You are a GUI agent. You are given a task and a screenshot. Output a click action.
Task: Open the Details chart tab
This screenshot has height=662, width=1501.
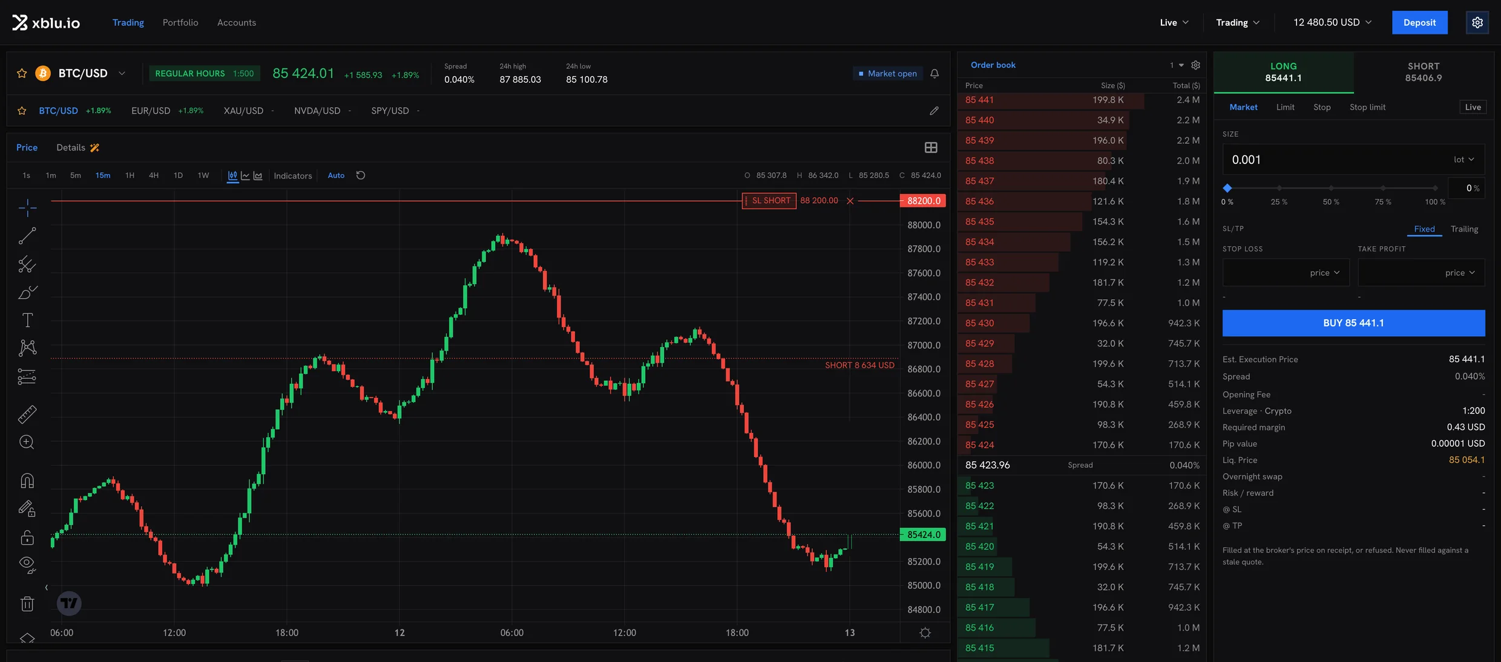pyautogui.click(x=77, y=148)
